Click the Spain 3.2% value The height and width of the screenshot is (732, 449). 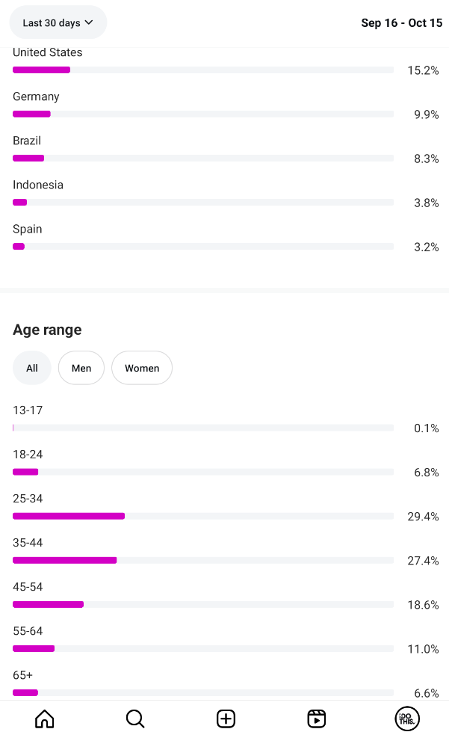click(426, 247)
